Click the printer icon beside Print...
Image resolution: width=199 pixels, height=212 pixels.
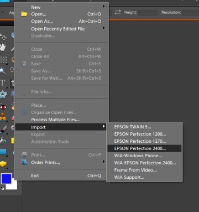pos(24,154)
